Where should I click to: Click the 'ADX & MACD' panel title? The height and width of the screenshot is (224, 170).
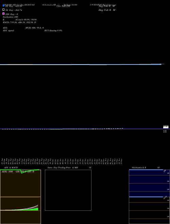[x=11, y=168]
